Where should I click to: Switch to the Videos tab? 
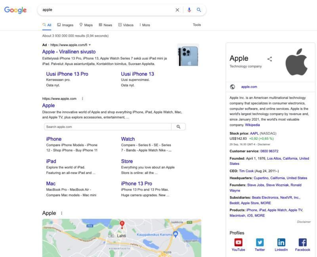[x=126, y=25]
